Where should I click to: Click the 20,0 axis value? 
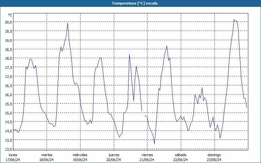[8, 22]
